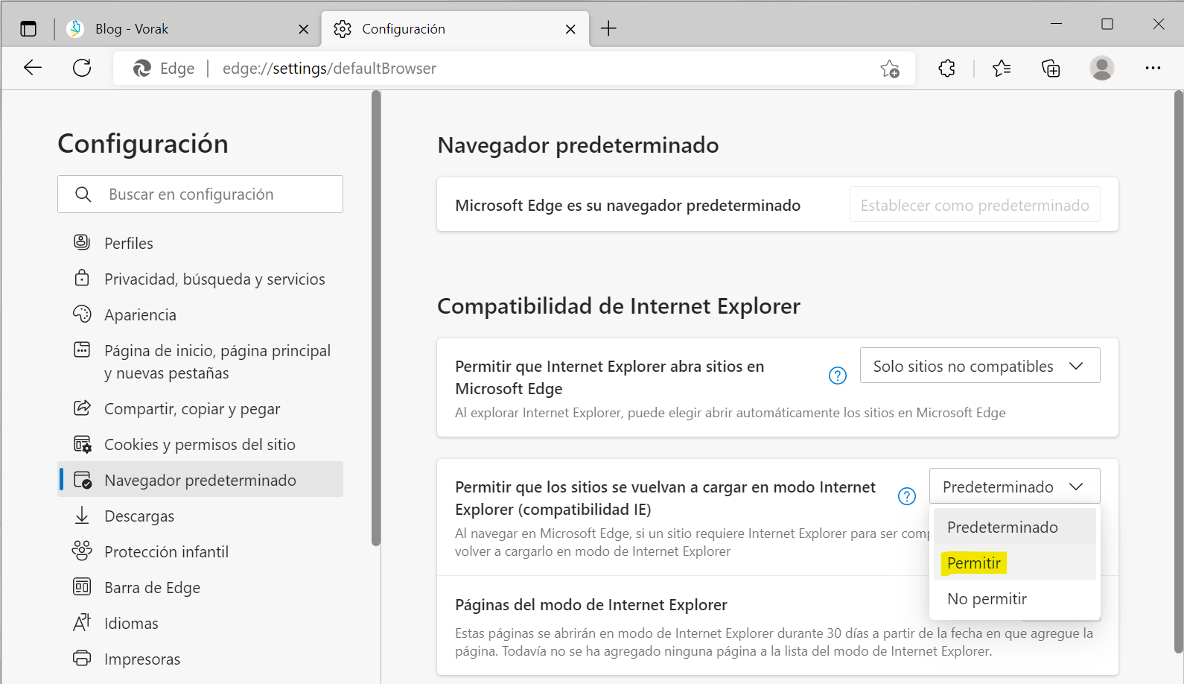Choose Permitir option in dropdown list
The width and height of the screenshot is (1184, 684).
pos(1014,563)
